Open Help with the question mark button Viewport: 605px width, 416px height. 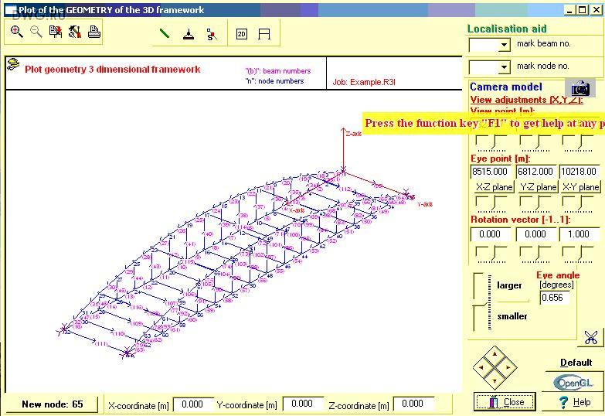(576, 402)
